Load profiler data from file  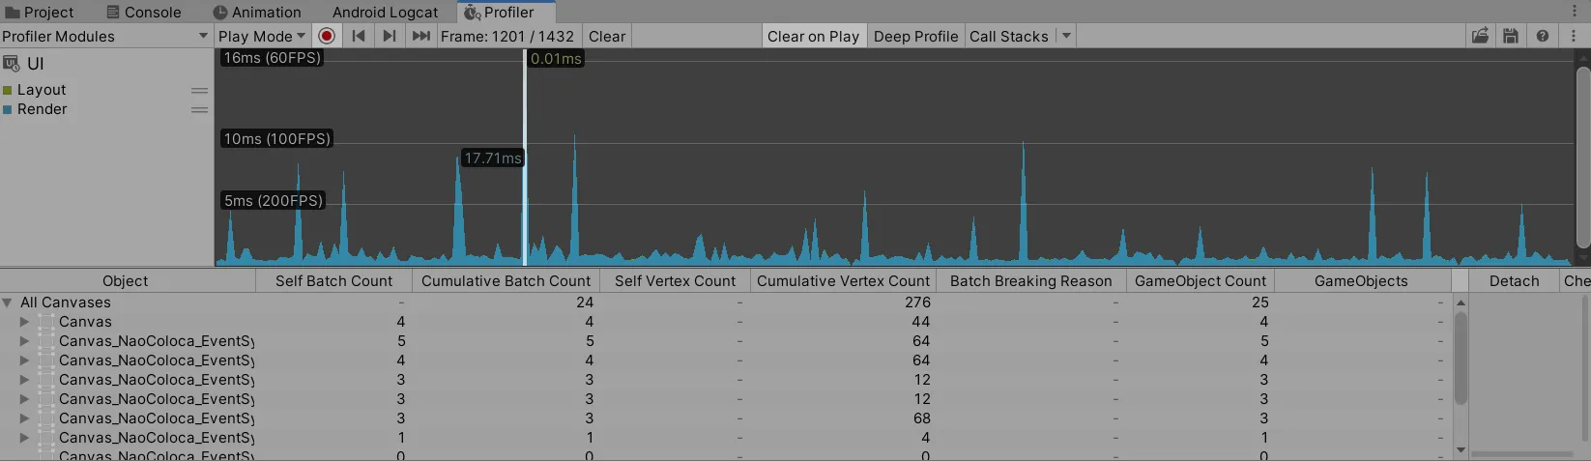tap(1480, 36)
